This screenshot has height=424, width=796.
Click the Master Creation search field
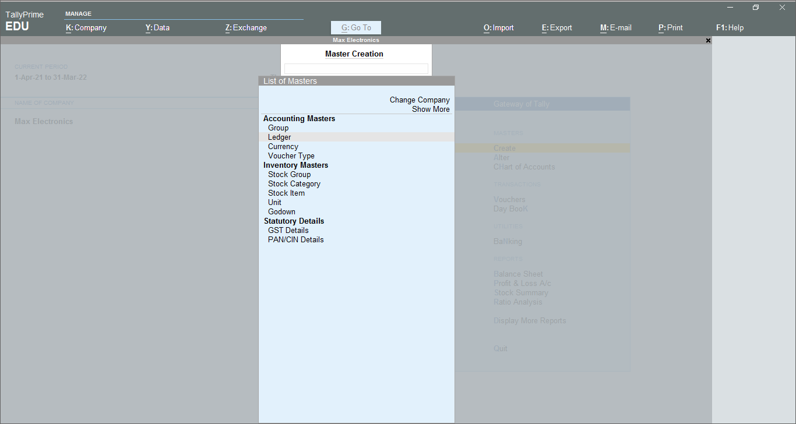(356, 69)
